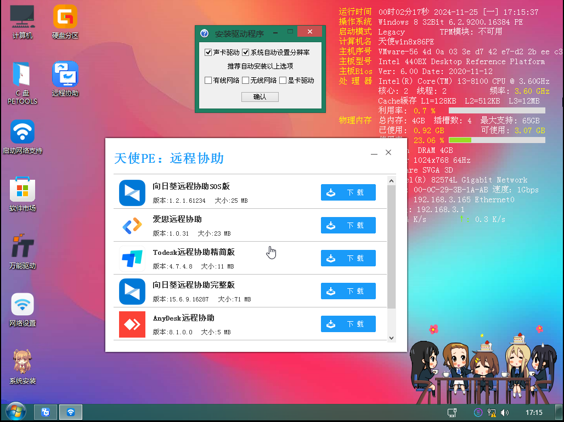This screenshot has width=564, height=422.
Task: Enable the 有线网络 checkbox
Action: pyautogui.click(x=208, y=80)
